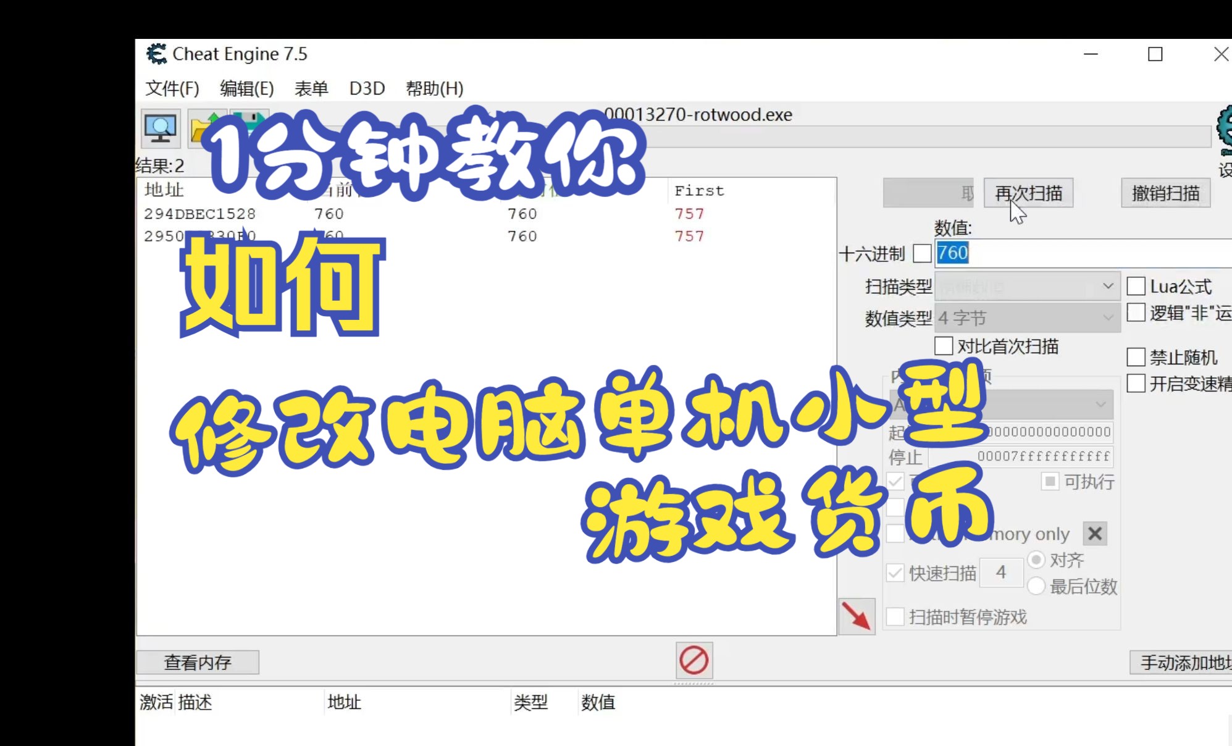Viewport: 1232px width, 746px height.
Task: Click the First column header
Action: click(699, 191)
